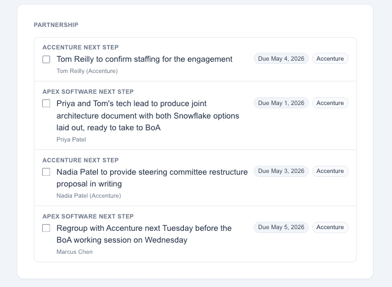Click assignee 'Marcus Chen'
The image size is (392, 287).
click(x=74, y=252)
